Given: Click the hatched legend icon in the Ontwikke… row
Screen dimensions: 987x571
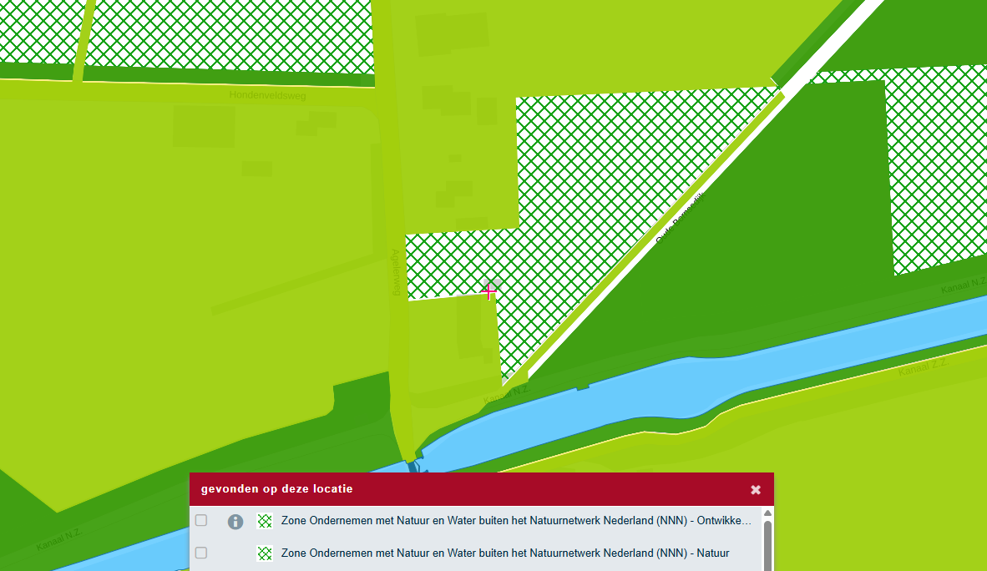Looking at the screenshot, I should click(265, 521).
